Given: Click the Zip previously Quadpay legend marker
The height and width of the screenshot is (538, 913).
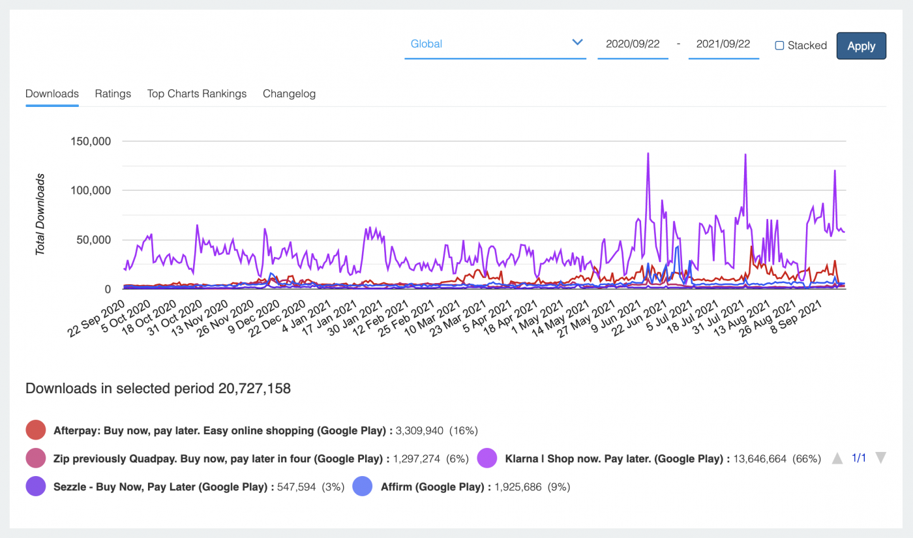Looking at the screenshot, I should click(36, 458).
